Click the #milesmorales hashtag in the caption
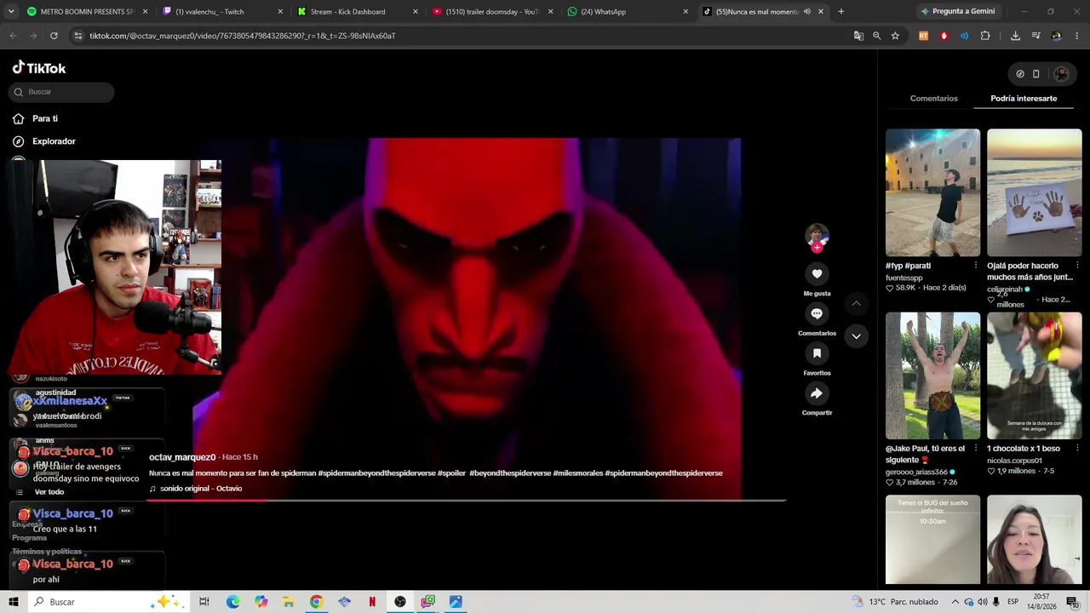This screenshot has height=613, width=1090. tap(577, 473)
